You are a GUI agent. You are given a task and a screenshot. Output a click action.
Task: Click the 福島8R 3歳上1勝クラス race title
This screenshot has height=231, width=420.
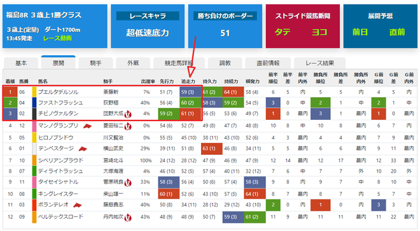(44, 15)
